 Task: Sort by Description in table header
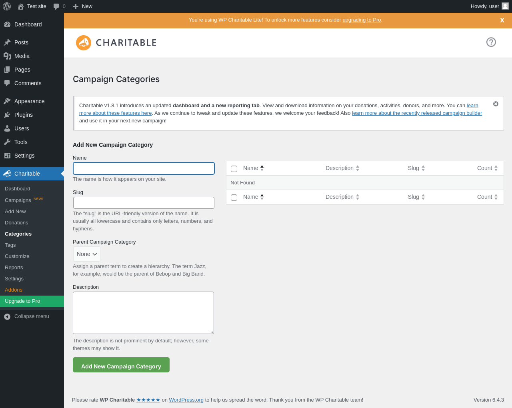[x=342, y=168]
